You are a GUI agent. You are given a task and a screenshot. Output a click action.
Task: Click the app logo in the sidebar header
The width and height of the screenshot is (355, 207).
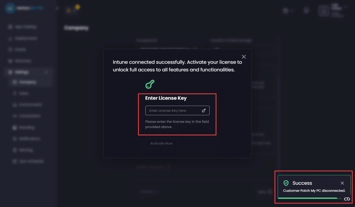click(10, 9)
